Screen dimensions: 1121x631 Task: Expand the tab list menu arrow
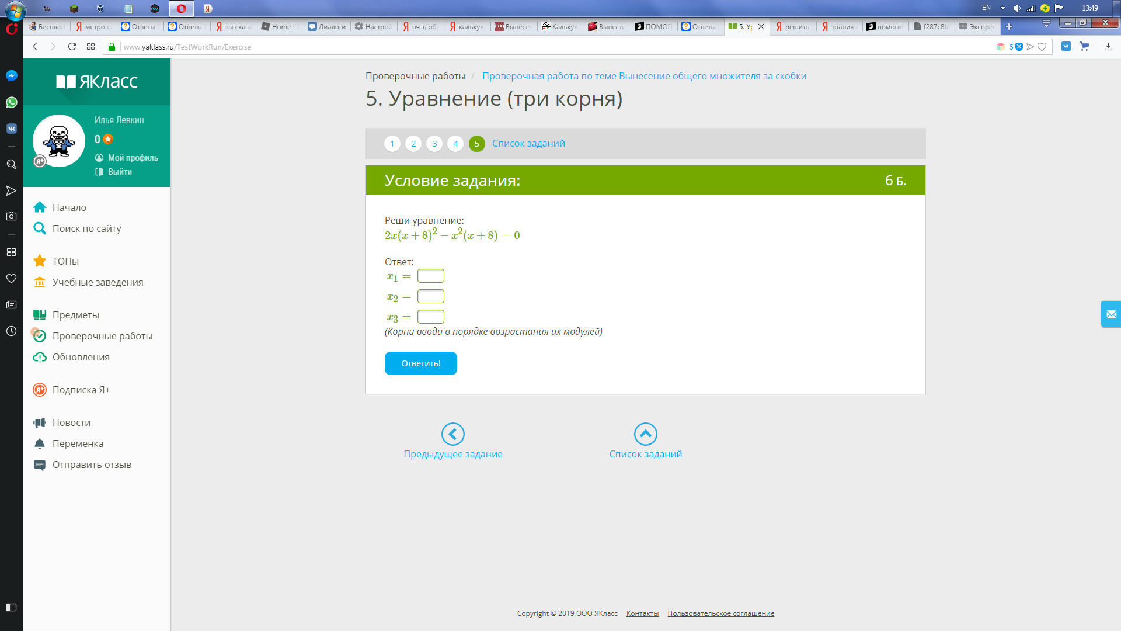(x=1046, y=23)
